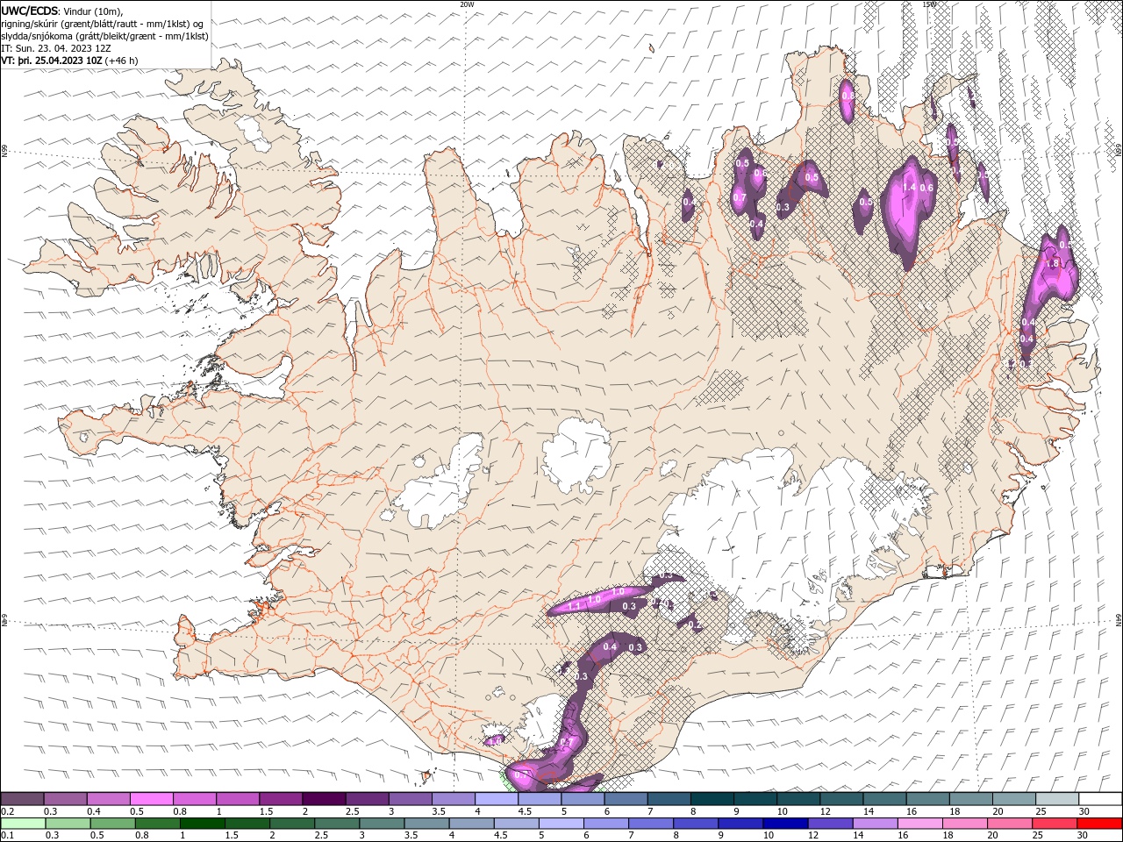
Task: Select the violet lower-legend swatch between 14 and 16
Action: pyautogui.click(x=874, y=824)
